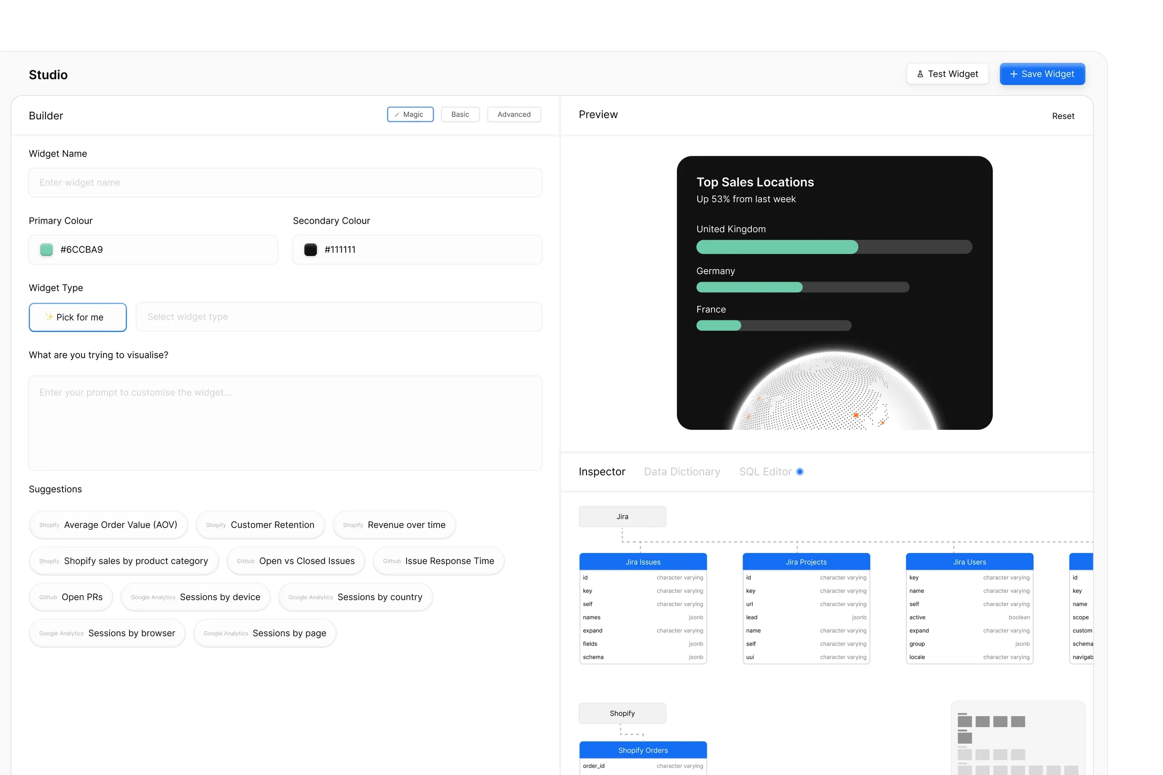Click the 'order_id' row in Shopify Orders

[643, 766]
